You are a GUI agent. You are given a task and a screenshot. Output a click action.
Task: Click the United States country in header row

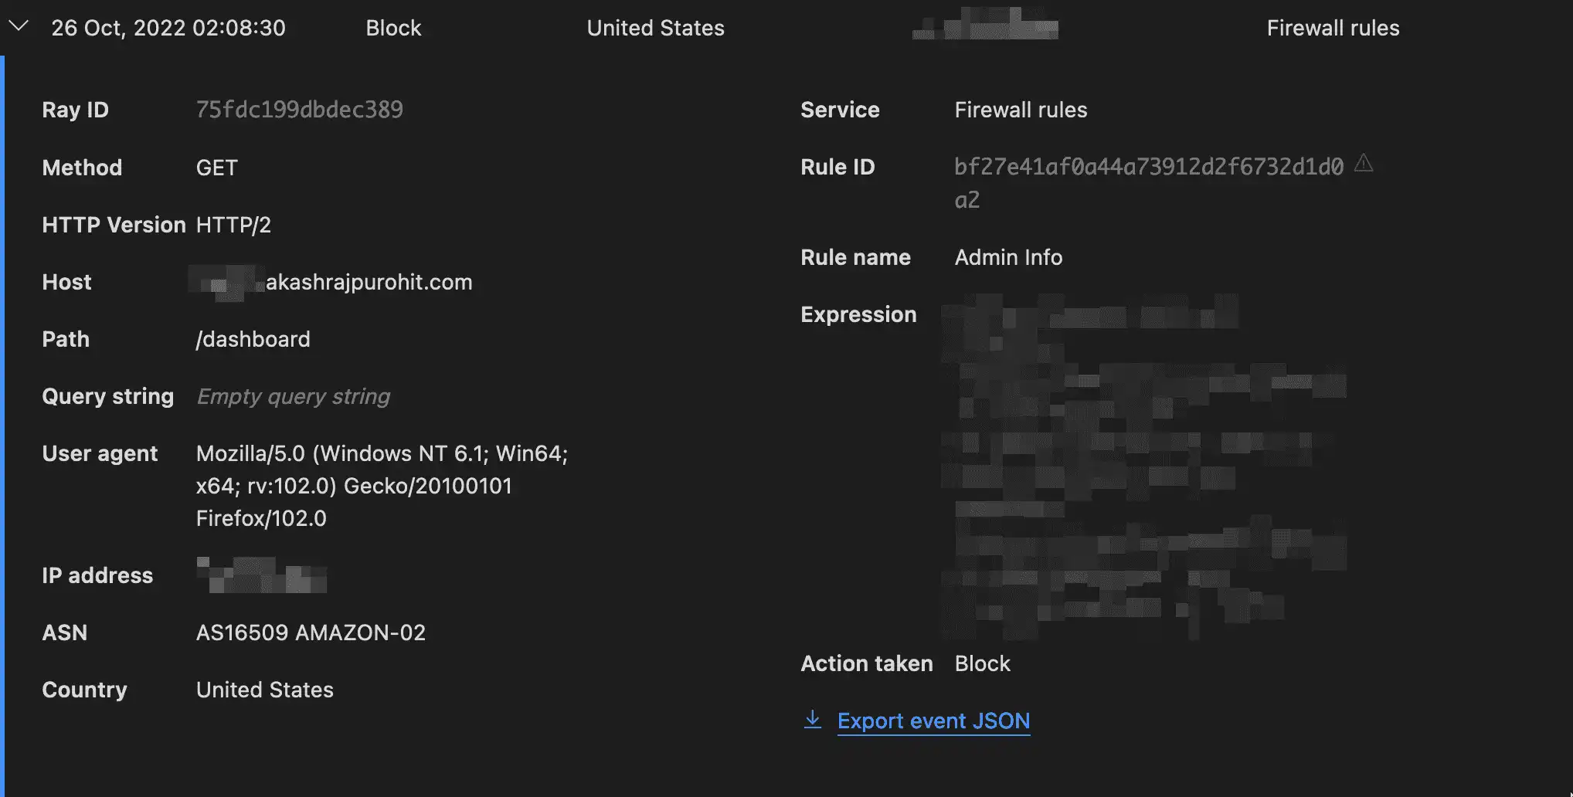(655, 28)
